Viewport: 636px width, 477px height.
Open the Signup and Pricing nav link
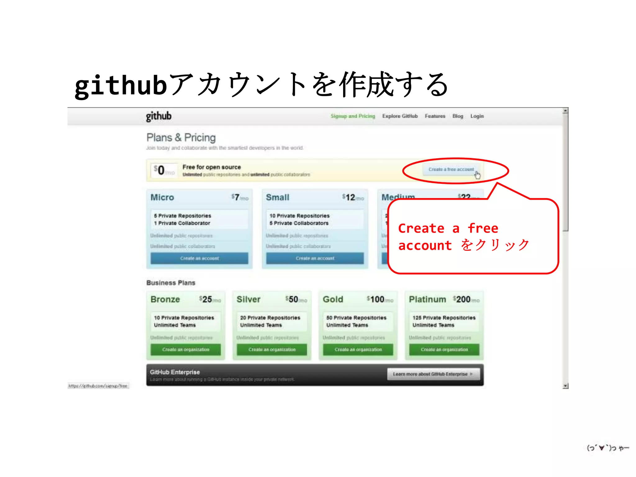tap(353, 116)
